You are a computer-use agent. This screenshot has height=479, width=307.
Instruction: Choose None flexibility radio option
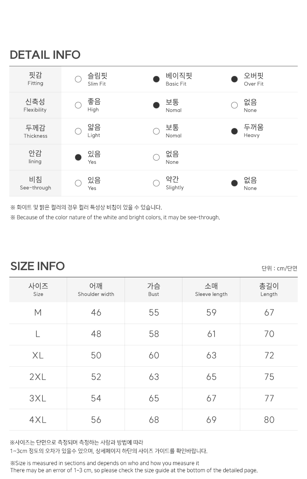click(x=235, y=105)
